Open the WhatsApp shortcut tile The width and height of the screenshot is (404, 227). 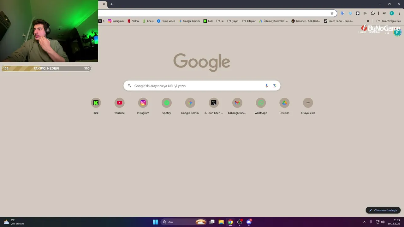coord(261,103)
